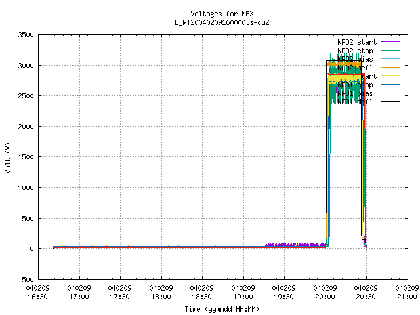The width and height of the screenshot is (420, 315).
Task: Click the y-axis tick label '500'
Action: pos(28,219)
